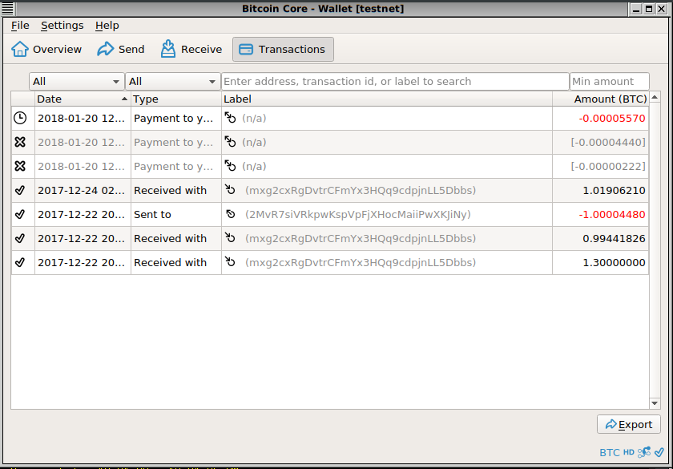Select the amount [-0.00004440]
This screenshot has width=673, height=469.
[x=608, y=142]
